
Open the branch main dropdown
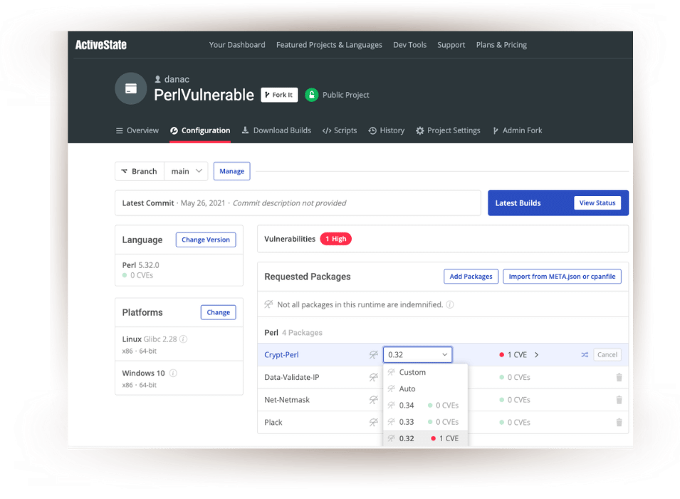tap(186, 171)
